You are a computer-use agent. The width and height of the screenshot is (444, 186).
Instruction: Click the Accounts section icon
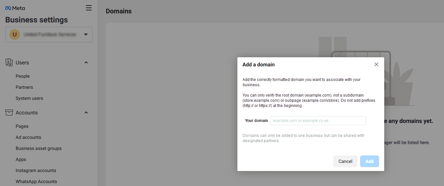9,113
